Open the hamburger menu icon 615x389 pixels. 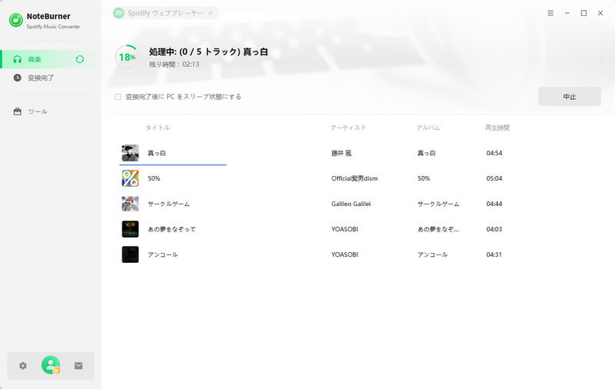pyautogui.click(x=550, y=13)
